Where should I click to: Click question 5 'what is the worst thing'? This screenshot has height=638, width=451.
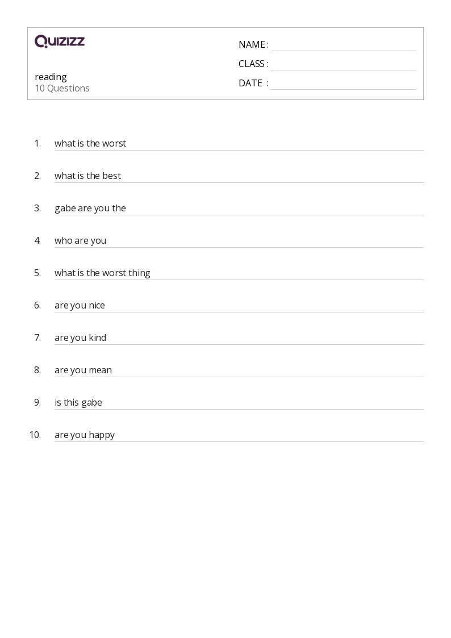tap(102, 273)
